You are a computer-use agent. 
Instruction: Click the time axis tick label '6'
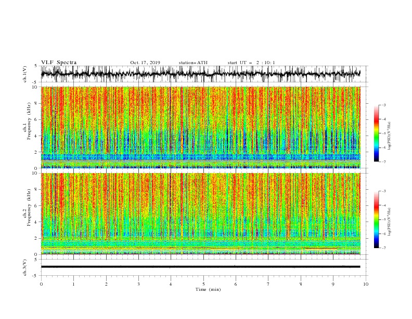coord(236,284)
